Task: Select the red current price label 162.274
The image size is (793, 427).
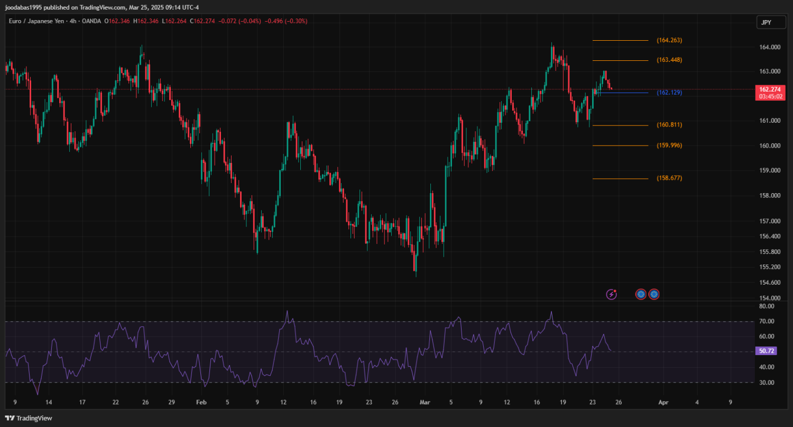Action: tap(770, 89)
